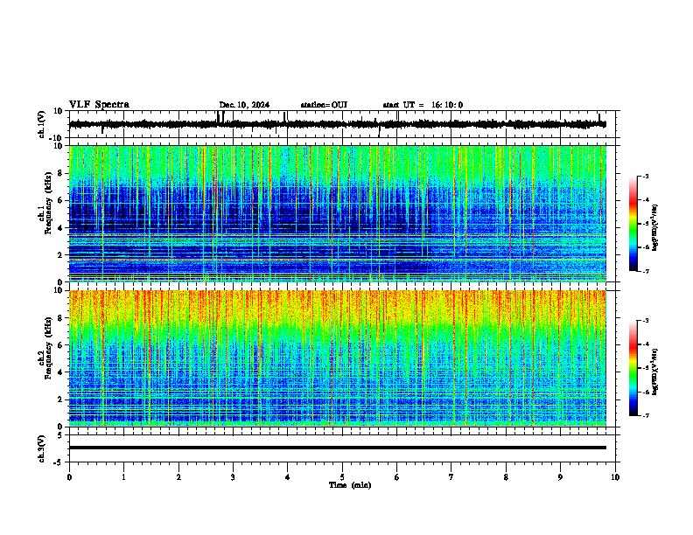Click the "10" tick on the time axis
The image size is (693, 535).
click(615, 477)
